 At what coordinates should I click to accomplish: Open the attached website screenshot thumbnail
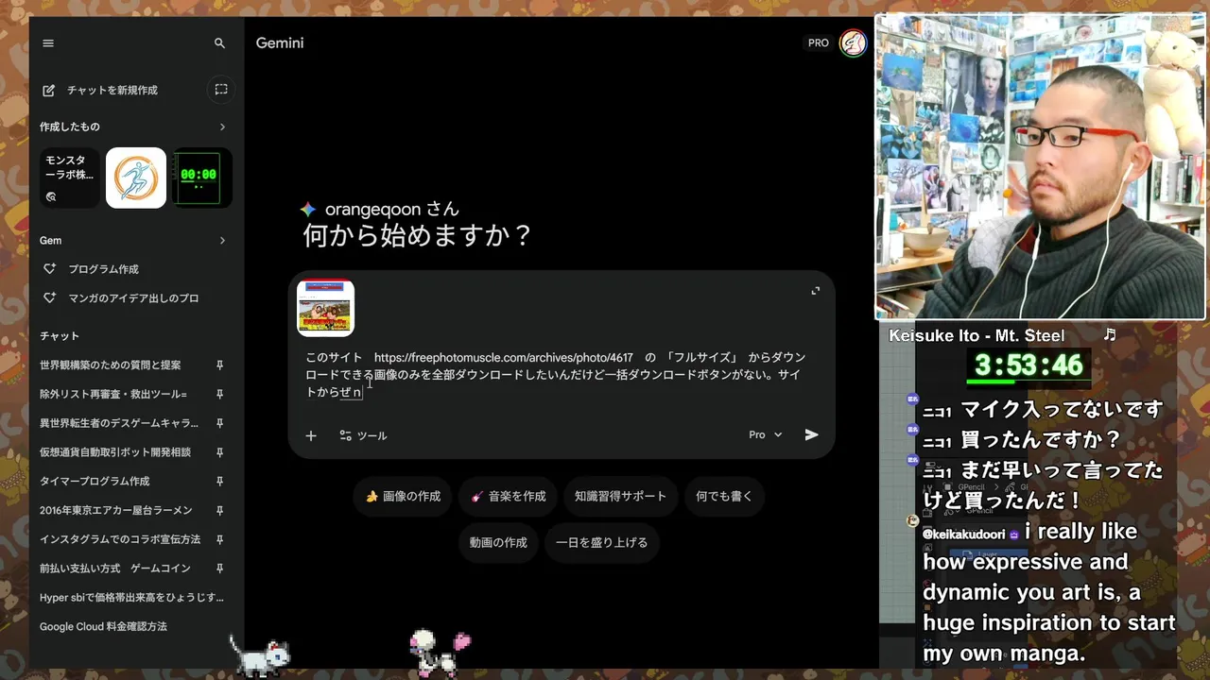pyautogui.click(x=325, y=308)
